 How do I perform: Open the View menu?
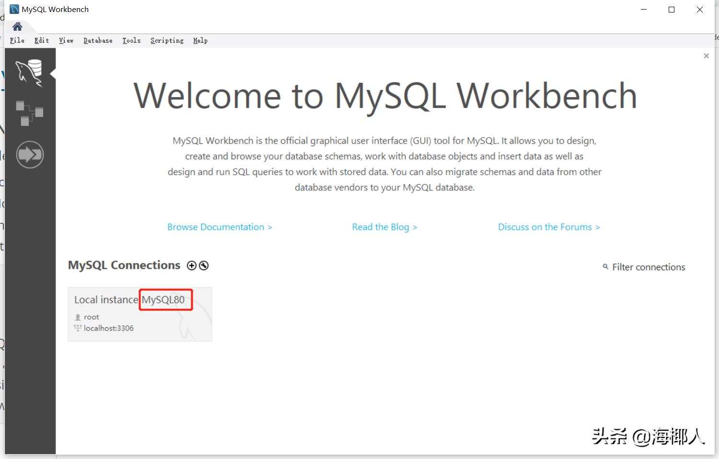click(66, 41)
